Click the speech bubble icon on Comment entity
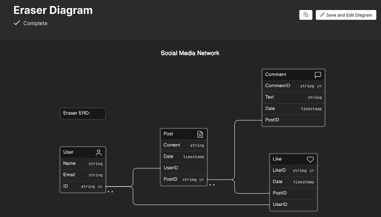The width and height of the screenshot is (381, 217). (318, 74)
